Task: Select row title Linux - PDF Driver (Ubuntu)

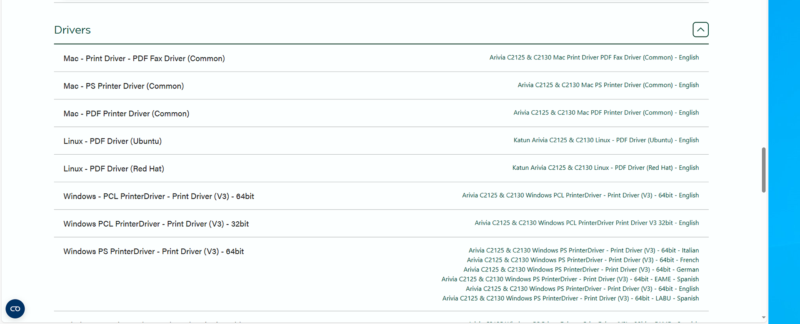Action: tap(112, 141)
